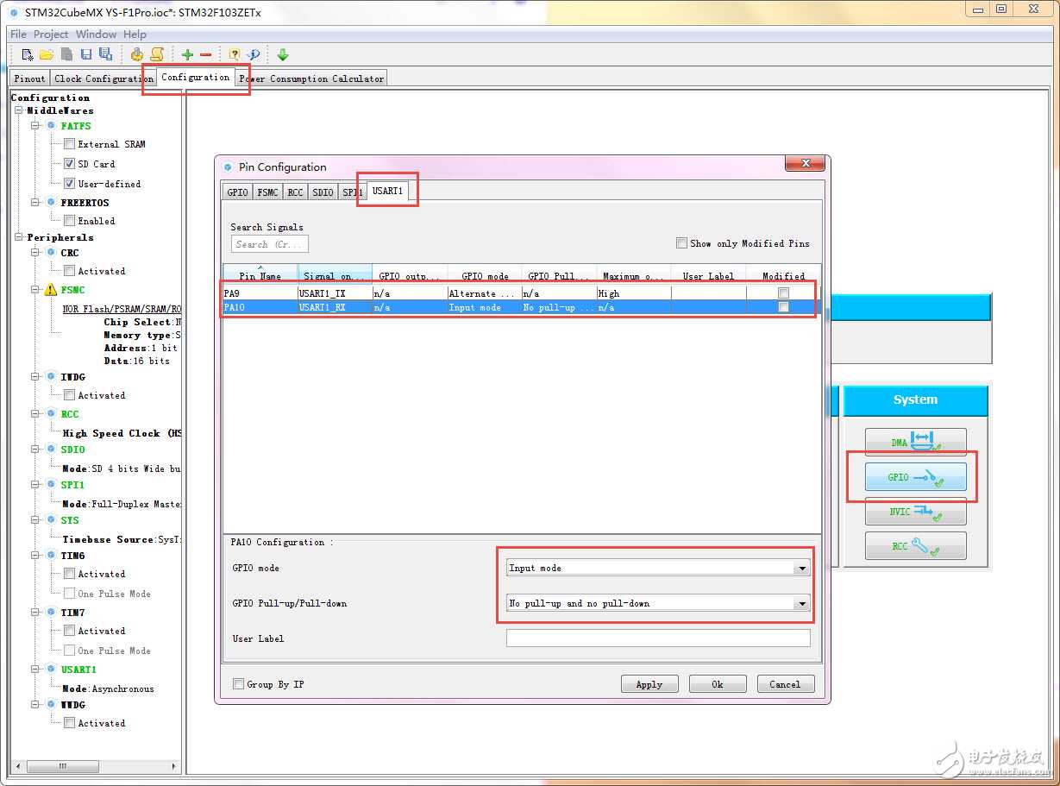Image resolution: width=1060 pixels, height=786 pixels.
Task: Click the Ok button
Action: click(x=718, y=684)
